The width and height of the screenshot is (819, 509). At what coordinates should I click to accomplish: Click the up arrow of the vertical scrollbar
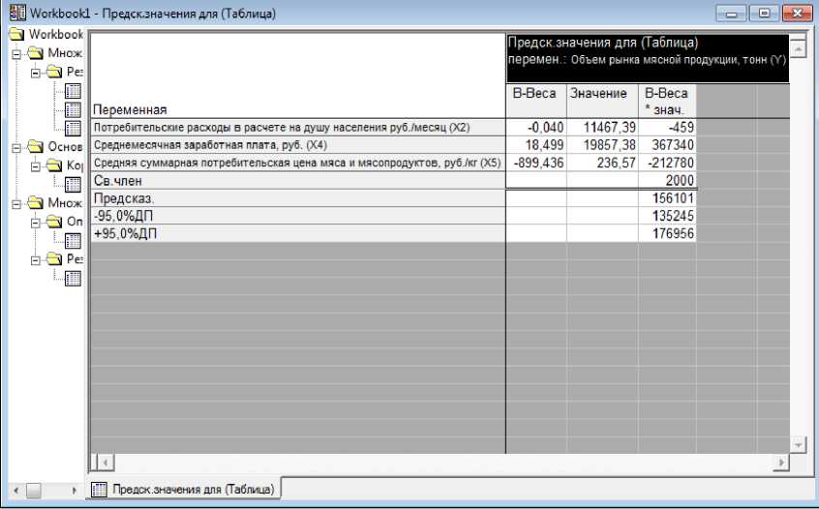[798, 48]
